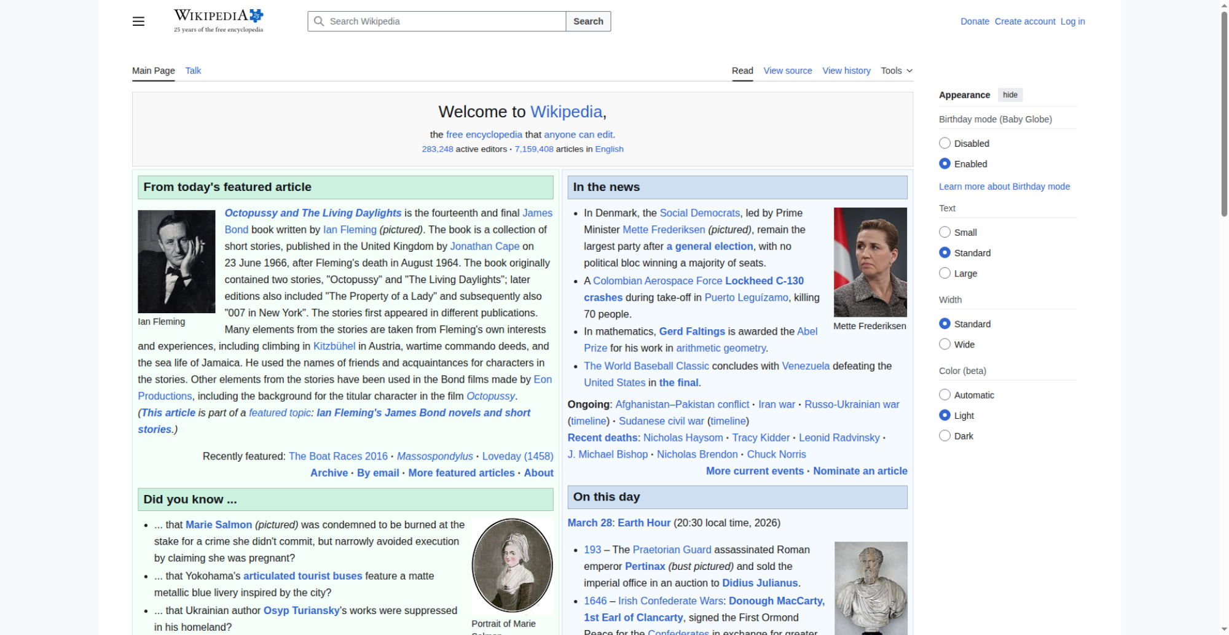Open the Marie Salmon portrait image

click(x=512, y=565)
